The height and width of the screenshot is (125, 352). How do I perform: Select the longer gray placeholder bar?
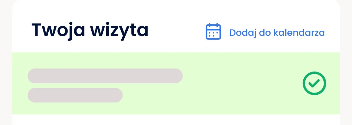point(105,76)
